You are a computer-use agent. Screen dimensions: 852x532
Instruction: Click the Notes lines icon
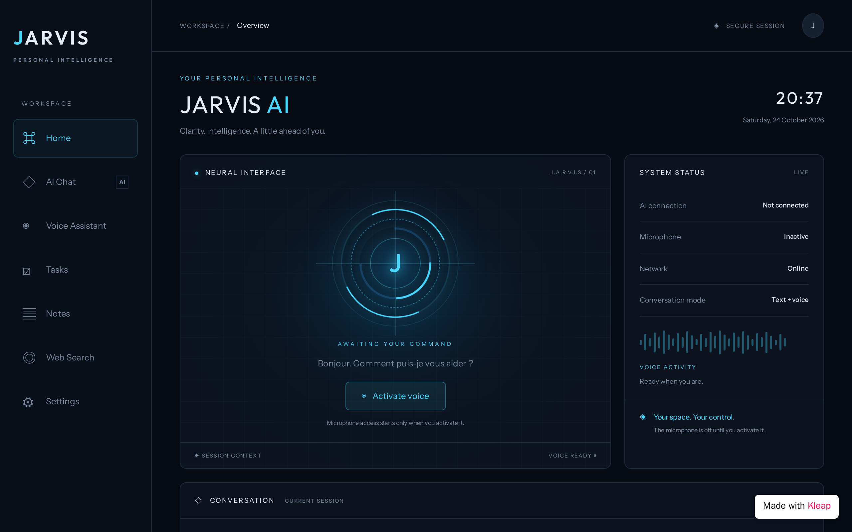tap(29, 314)
